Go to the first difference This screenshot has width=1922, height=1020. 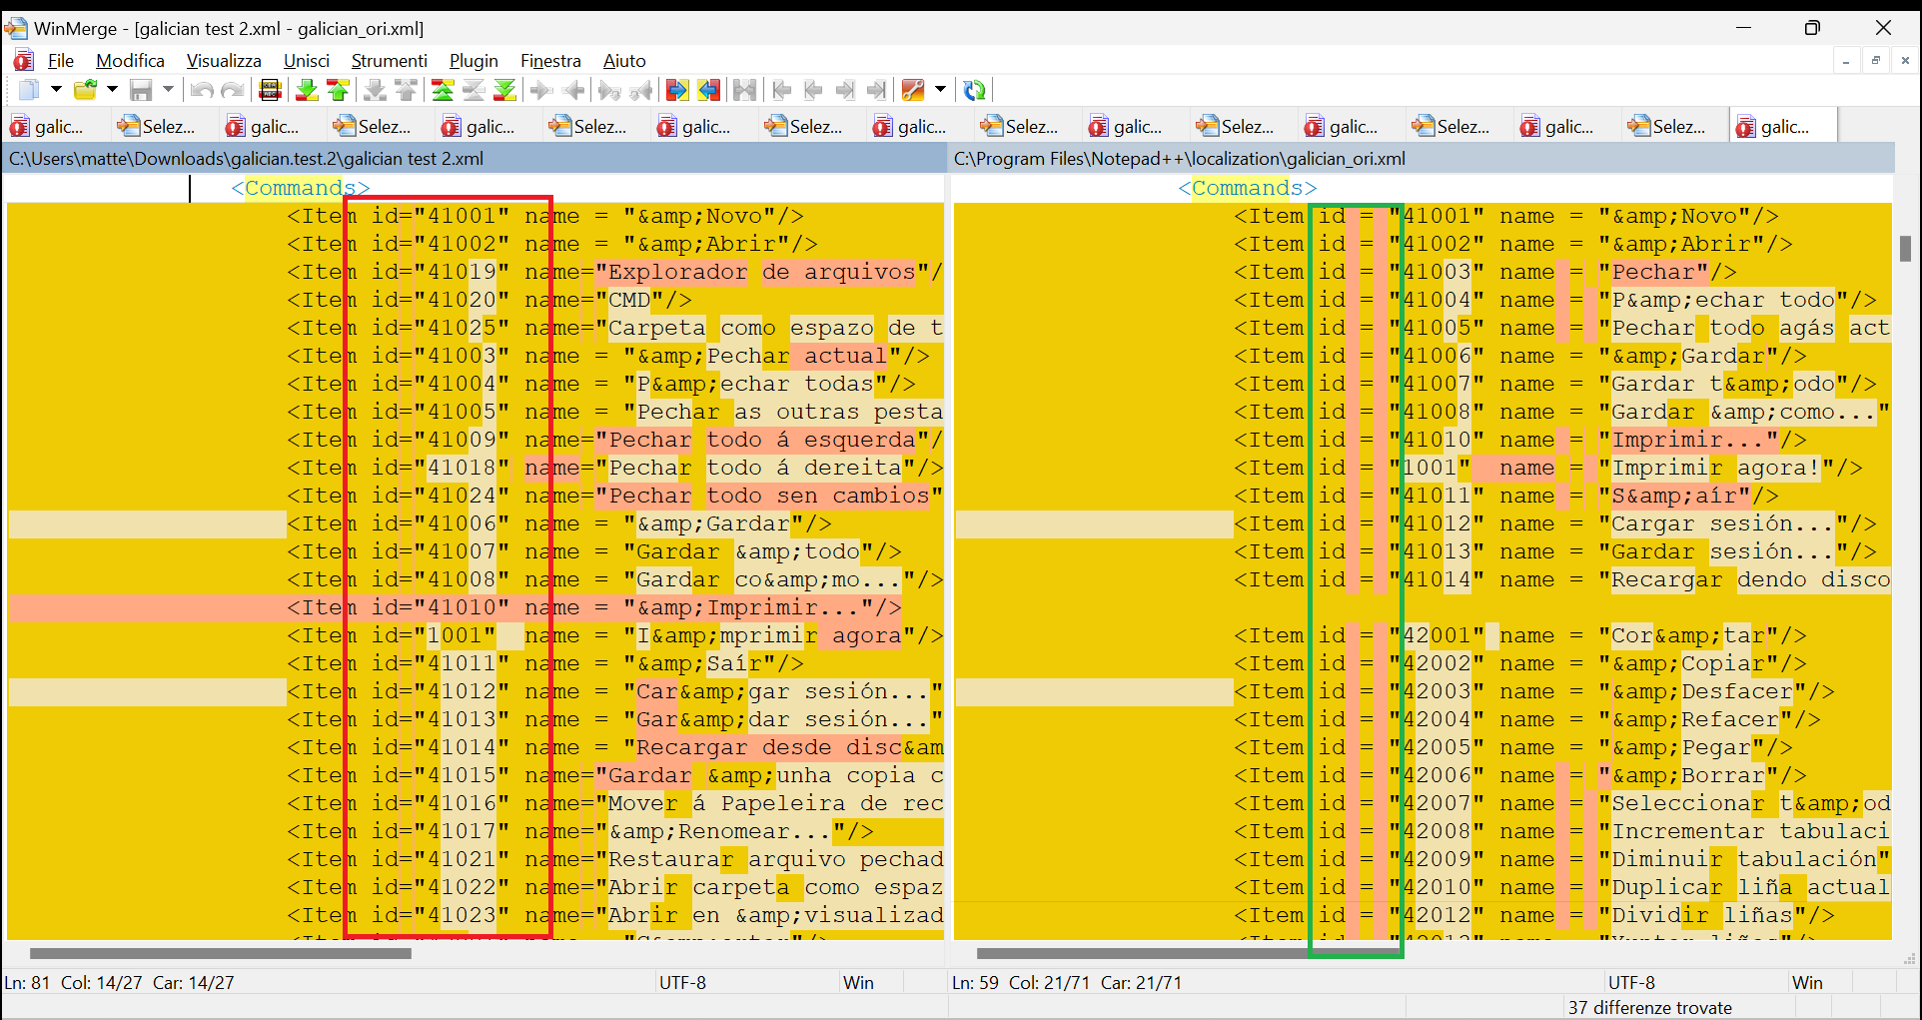(x=443, y=90)
